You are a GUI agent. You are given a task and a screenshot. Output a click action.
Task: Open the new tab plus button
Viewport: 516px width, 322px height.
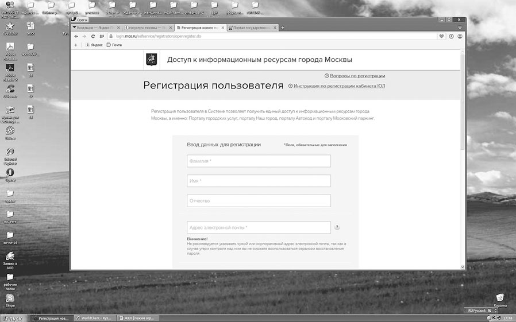tap(283, 28)
